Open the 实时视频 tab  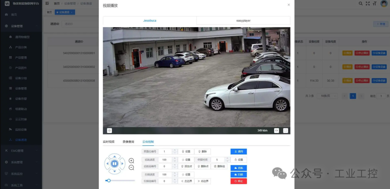[109, 142]
